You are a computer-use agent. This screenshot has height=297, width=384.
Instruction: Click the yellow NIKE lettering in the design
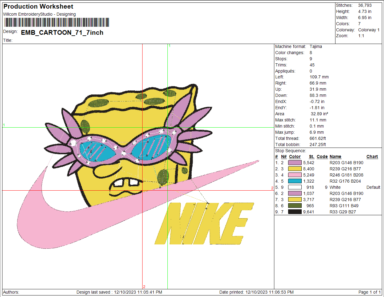(x=204, y=224)
